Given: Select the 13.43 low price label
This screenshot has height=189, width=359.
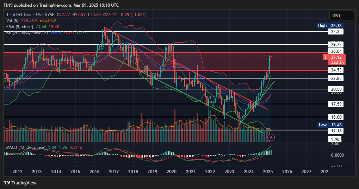Looking at the screenshot, I should tap(336, 125).
